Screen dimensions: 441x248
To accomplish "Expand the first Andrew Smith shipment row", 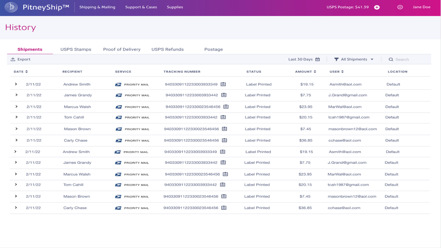I will coord(16,84).
